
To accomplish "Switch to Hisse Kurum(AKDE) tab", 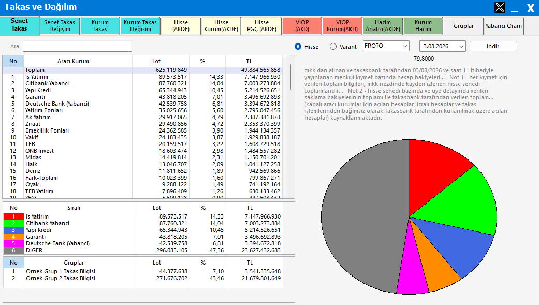I will pos(221,26).
